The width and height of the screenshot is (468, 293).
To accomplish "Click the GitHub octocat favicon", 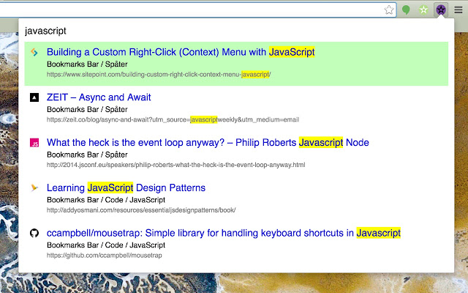I will coord(34,233).
